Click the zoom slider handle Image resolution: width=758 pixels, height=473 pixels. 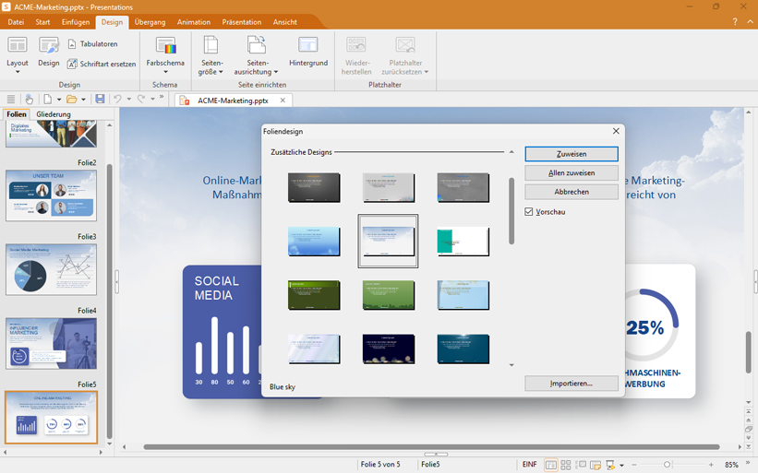(x=668, y=465)
